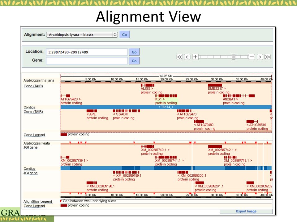Image resolution: width=297 pixels, height=222 pixels.
Task: Open the AlignSlice Legend label
Action: [38, 202]
